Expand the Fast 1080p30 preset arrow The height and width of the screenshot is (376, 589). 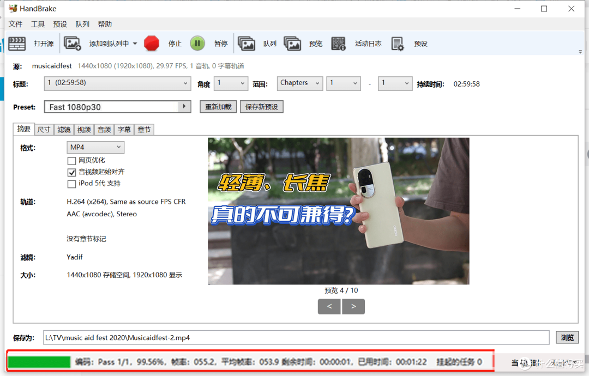coord(184,107)
